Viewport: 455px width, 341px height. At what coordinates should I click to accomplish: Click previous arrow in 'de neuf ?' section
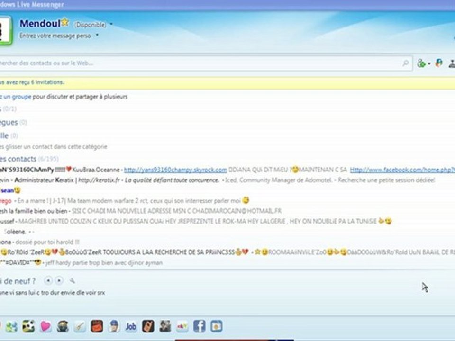click(x=48, y=281)
